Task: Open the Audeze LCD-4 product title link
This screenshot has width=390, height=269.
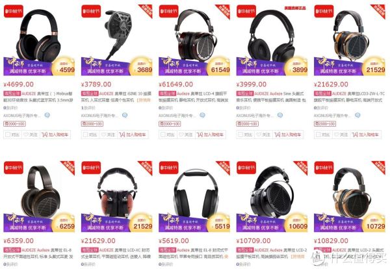Action: 194,97
